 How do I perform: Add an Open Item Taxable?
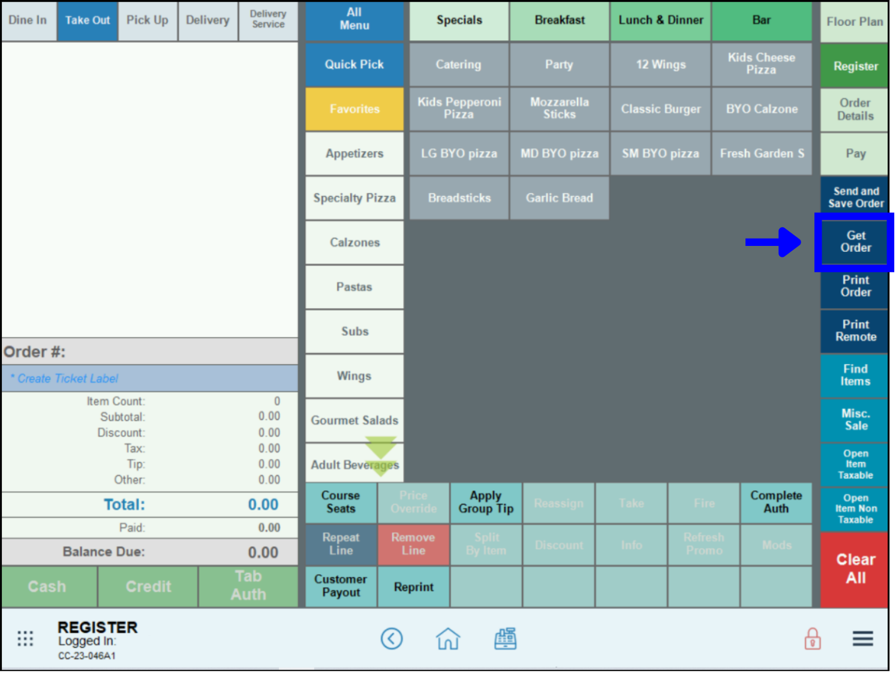click(x=855, y=464)
